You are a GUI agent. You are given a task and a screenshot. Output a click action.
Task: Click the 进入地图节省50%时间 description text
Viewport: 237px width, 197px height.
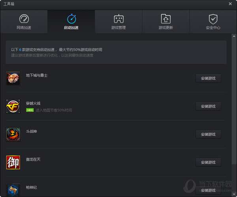pos(54,110)
